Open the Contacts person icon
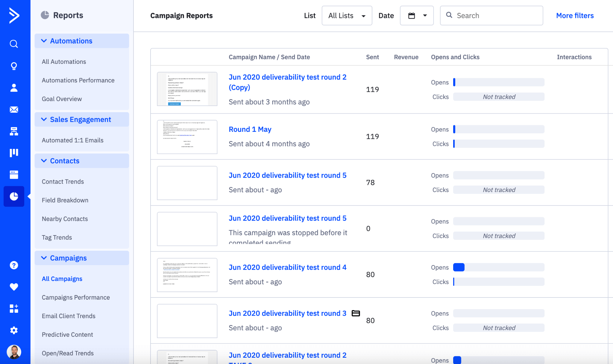 click(x=14, y=88)
